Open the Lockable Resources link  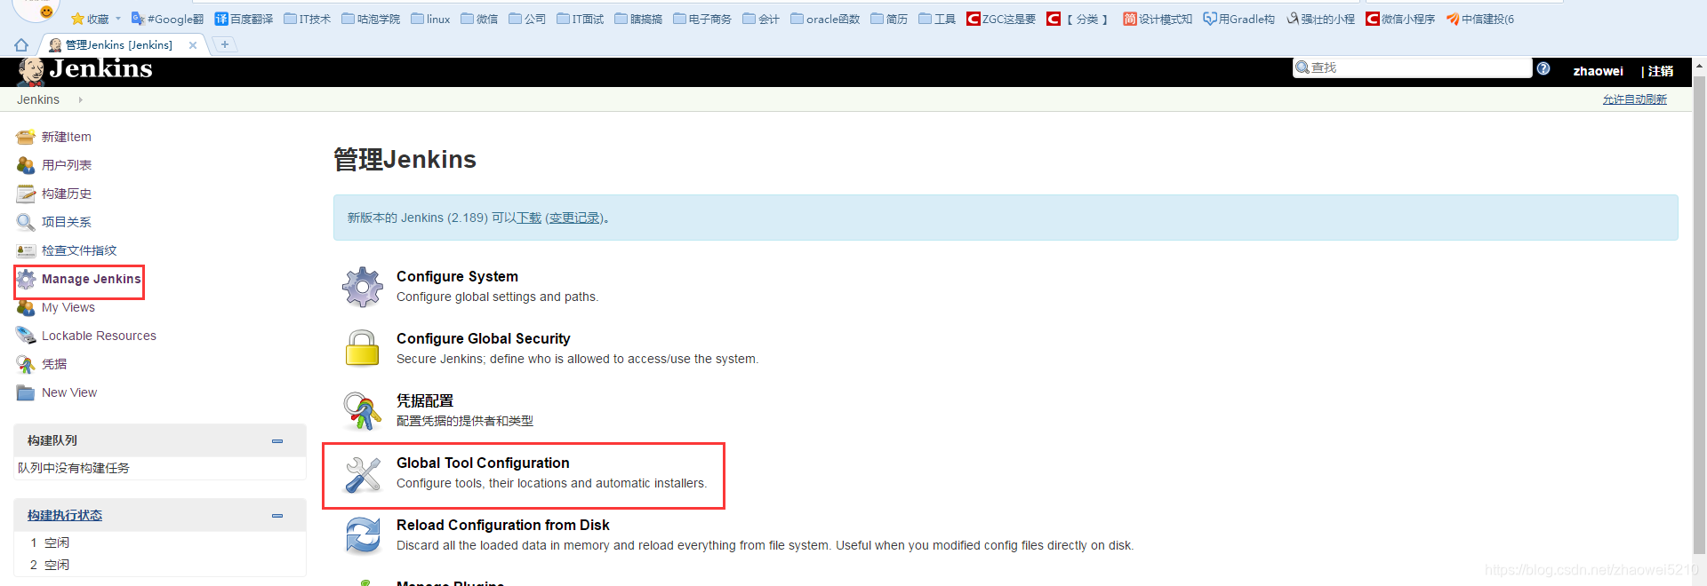(x=99, y=336)
